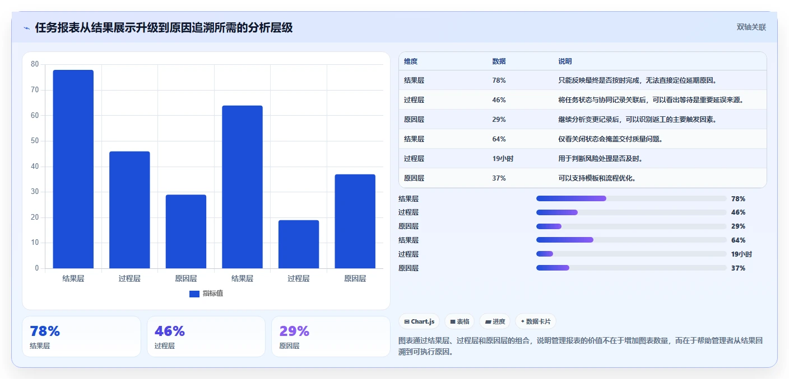This screenshot has height=379, width=789.
Task: Click the chart bar reaching 46
Action: (x=129, y=210)
